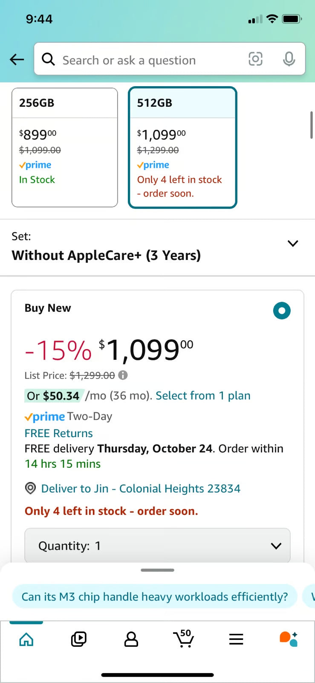Choose the 512GB storage option
Viewport: 315px width, 683px height.
tap(182, 147)
